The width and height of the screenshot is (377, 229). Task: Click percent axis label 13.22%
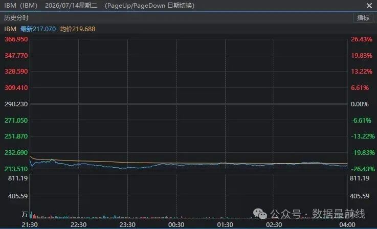click(x=361, y=72)
